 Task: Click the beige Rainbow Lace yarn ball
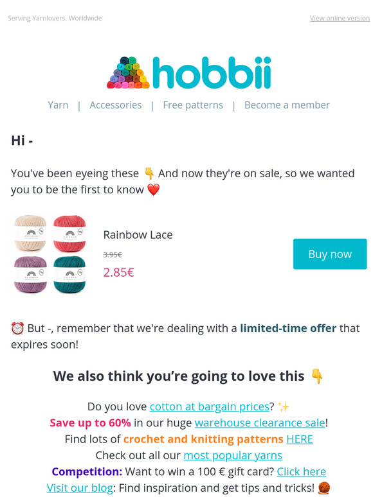(30, 233)
